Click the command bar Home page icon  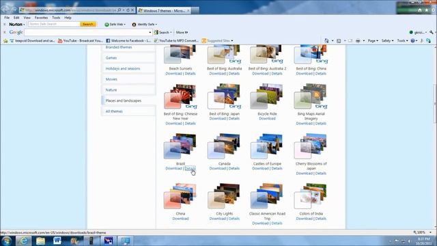tap(326, 41)
